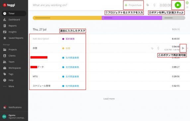The width and height of the screenshot is (190, 121).
Task: Open Saved Reports
Action: 16,38
